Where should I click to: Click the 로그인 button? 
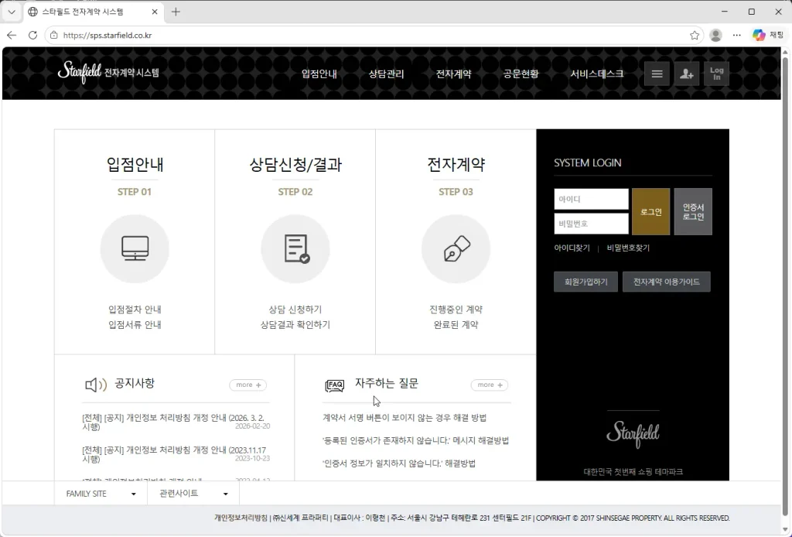[x=651, y=212]
